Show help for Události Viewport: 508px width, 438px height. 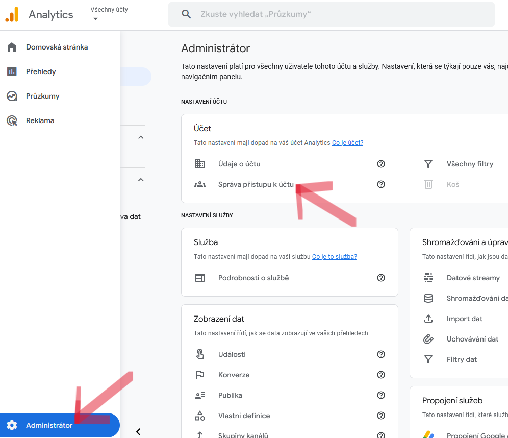[x=381, y=354]
